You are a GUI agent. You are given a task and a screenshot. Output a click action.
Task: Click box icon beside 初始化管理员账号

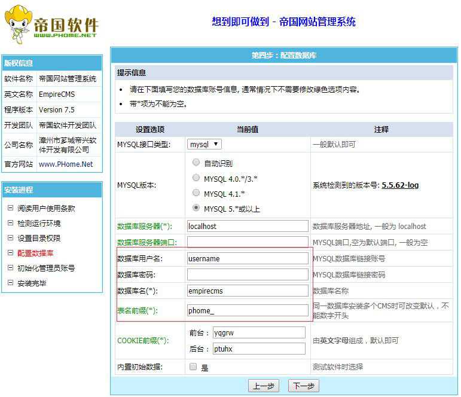10,268
